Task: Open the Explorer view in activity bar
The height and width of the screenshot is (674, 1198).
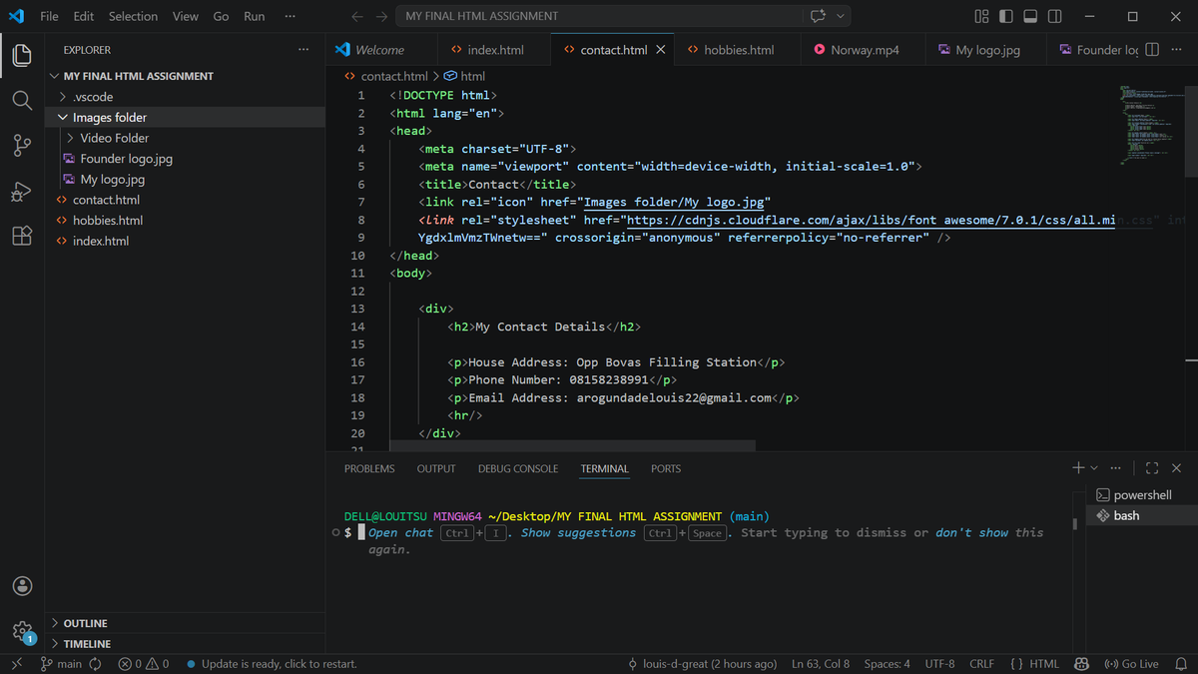Action: pos(22,54)
